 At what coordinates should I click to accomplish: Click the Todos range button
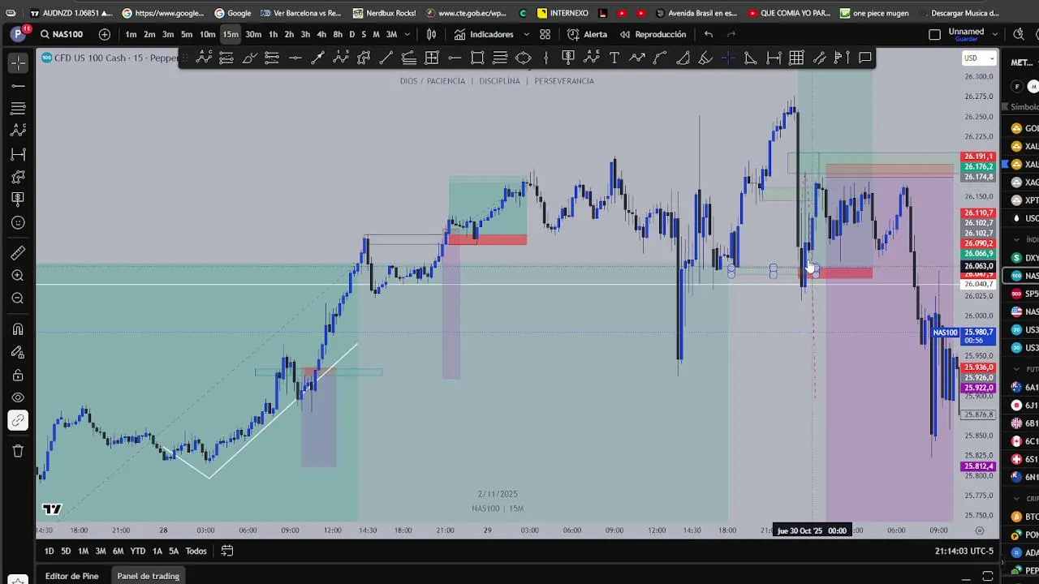(196, 551)
